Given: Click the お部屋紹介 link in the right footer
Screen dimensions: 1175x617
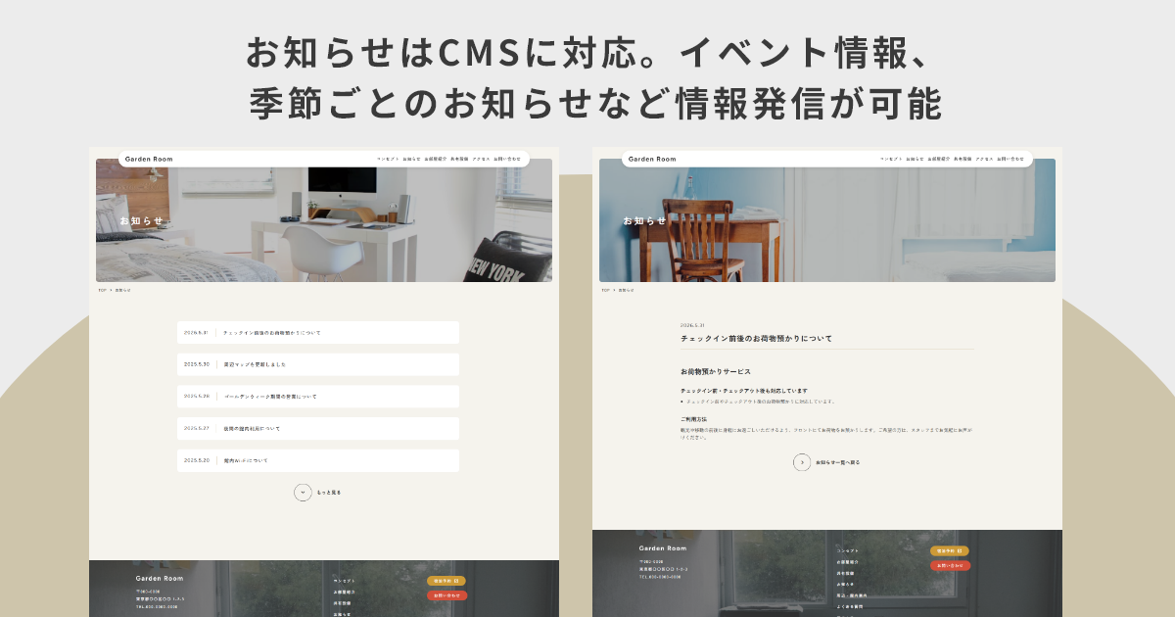Looking at the screenshot, I should (848, 562).
